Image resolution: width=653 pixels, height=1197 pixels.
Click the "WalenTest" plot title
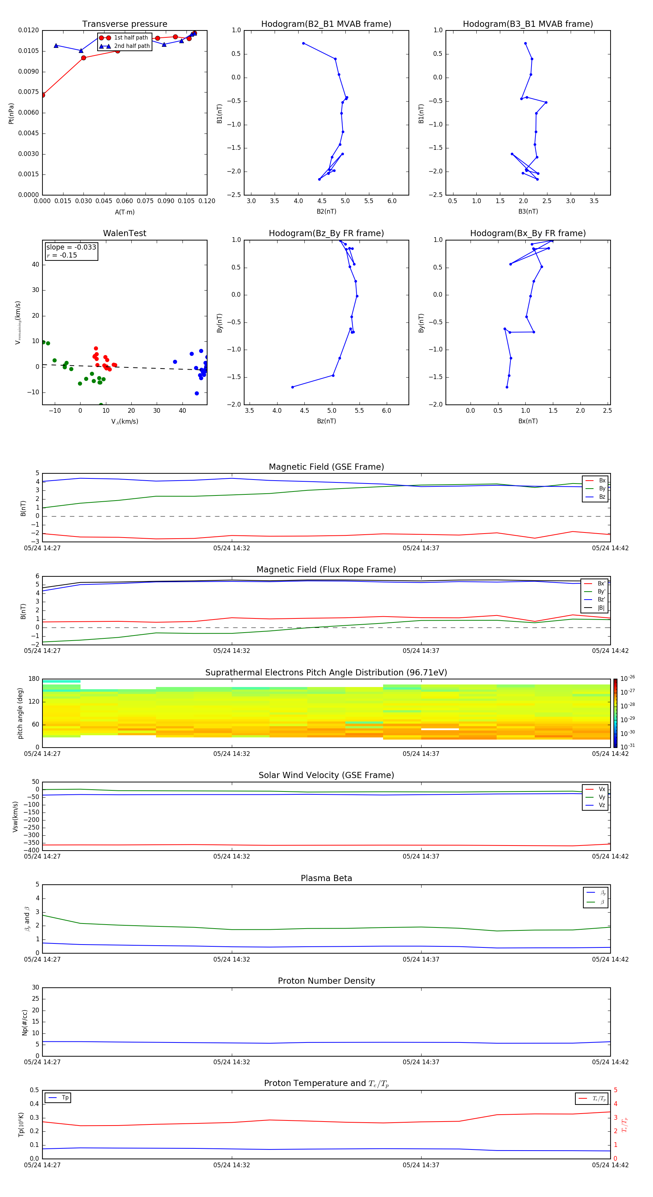124,233
